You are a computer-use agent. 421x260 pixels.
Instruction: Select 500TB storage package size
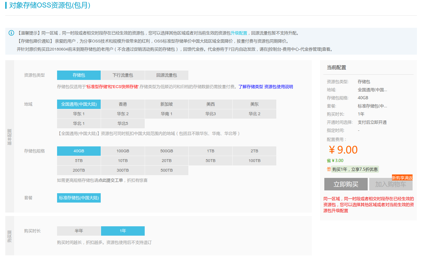tap(167, 170)
